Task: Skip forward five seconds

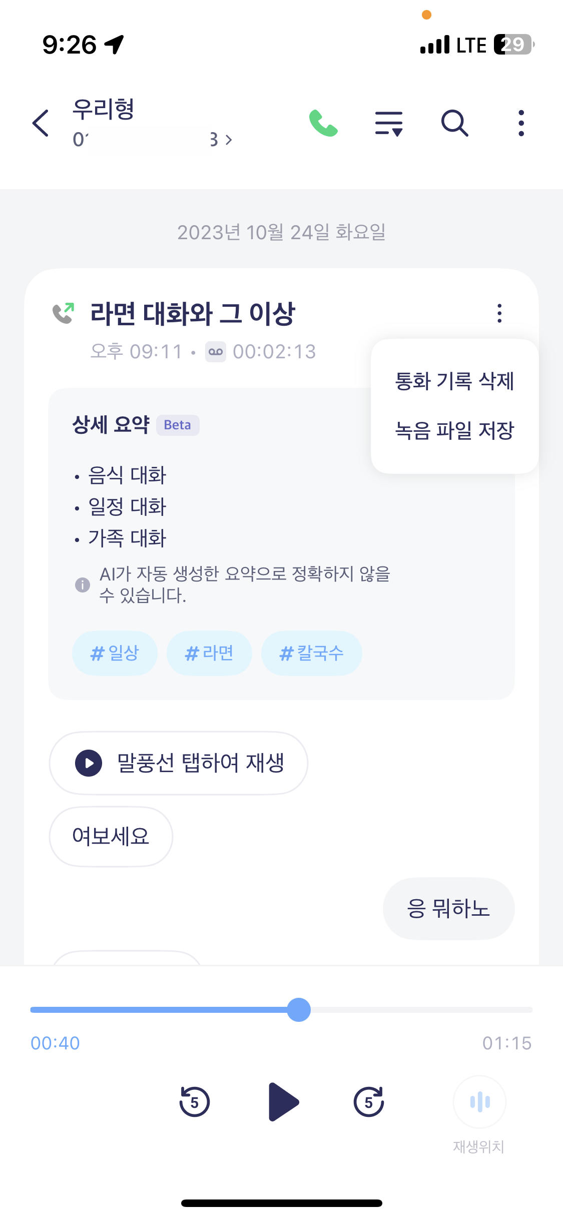Action: coord(369,1101)
